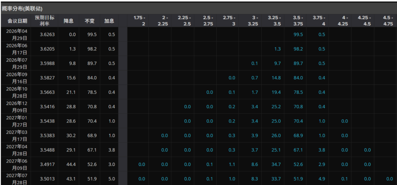
Task: Click the 不变 column header
Action: coord(89,21)
